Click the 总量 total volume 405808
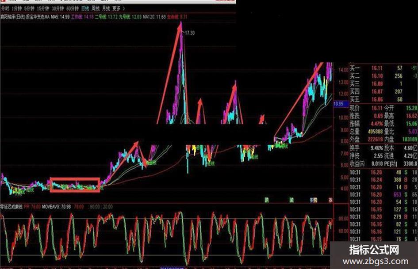The image size is (418, 269). [375, 132]
